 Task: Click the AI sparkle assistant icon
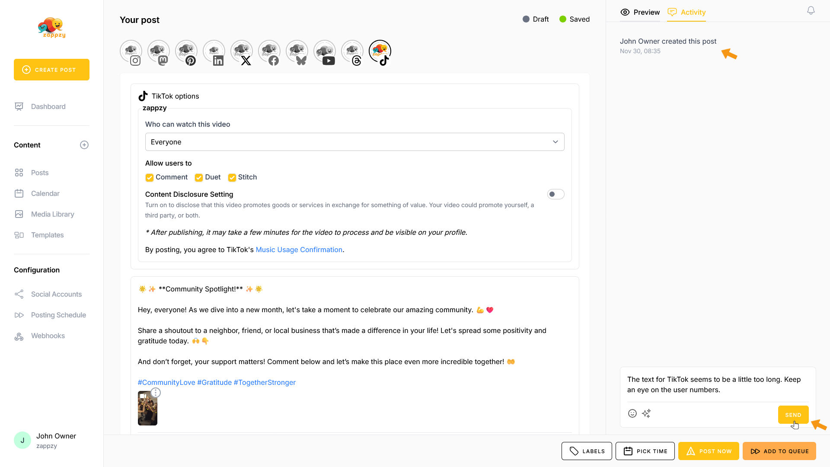[x=646, y=413]
